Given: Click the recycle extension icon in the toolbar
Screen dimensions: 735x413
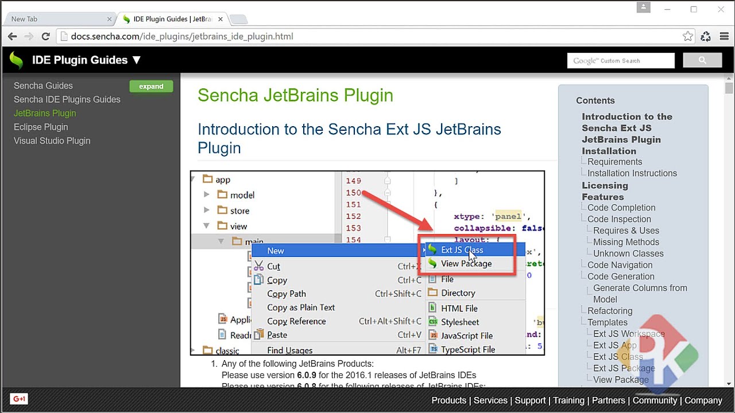Looking at the screenshot, I should (x=706, y=36).
